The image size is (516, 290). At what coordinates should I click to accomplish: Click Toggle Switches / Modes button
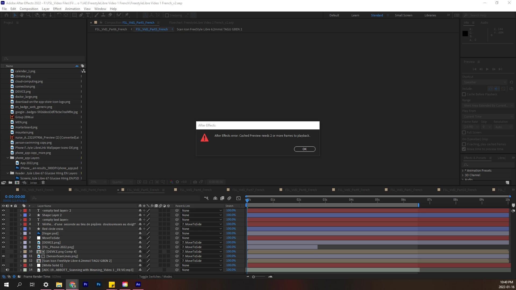pos(155,277)
